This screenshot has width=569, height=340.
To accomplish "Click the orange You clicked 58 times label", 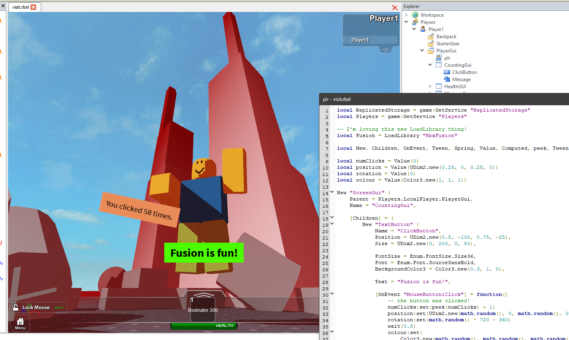I will [139, 210].
